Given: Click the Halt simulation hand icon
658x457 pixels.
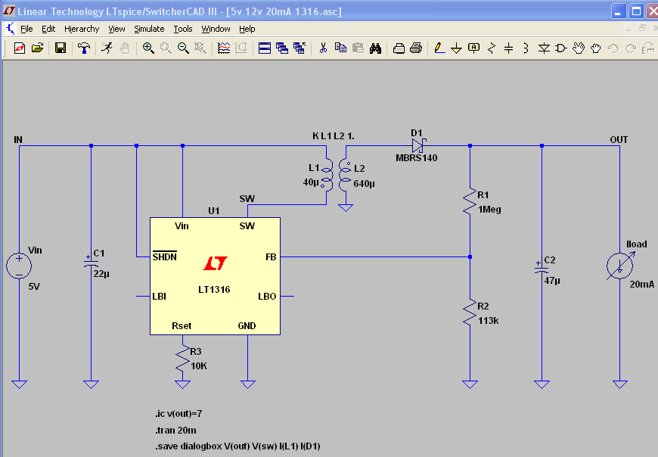Looking at the screenshot, I should pyautogui.click(x=125, y=48).
